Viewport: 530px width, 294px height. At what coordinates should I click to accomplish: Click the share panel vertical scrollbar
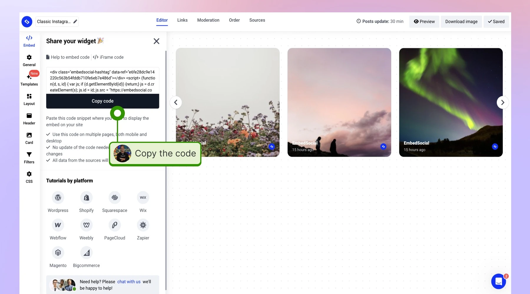166,171
